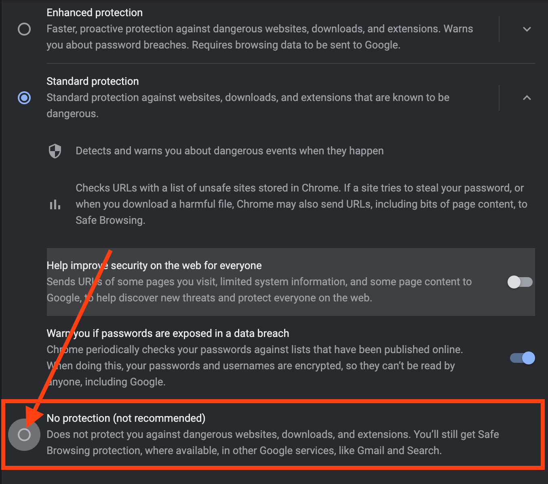Click Warn you if passwords are exposed label

[x=168, y=333]
